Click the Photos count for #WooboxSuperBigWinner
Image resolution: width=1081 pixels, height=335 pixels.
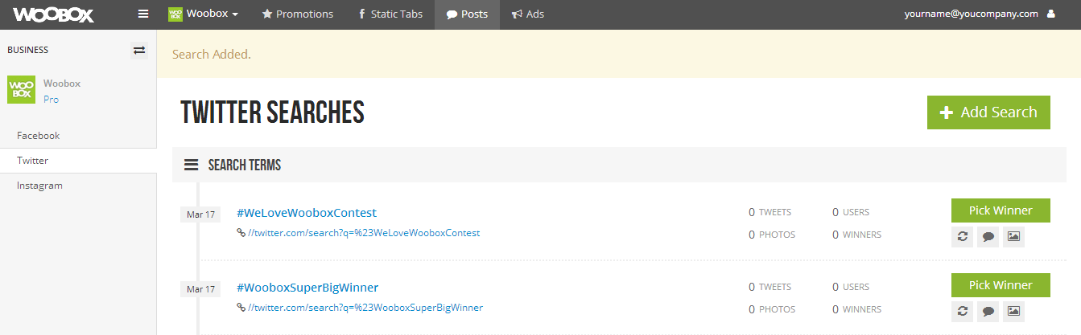pos(772,309)
